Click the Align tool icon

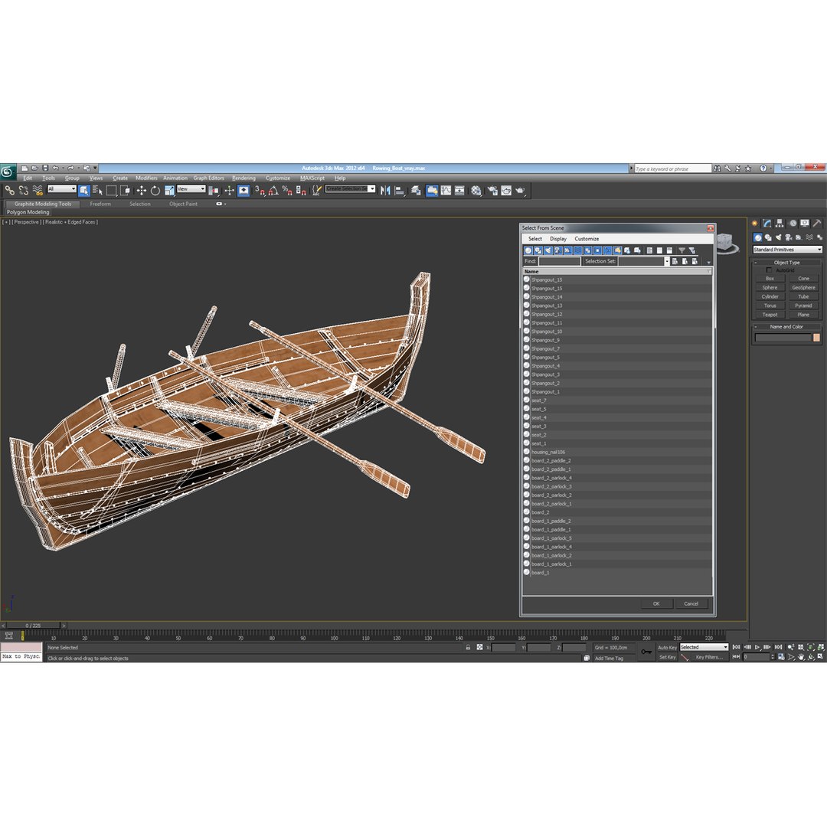click(x=399, y=191)
